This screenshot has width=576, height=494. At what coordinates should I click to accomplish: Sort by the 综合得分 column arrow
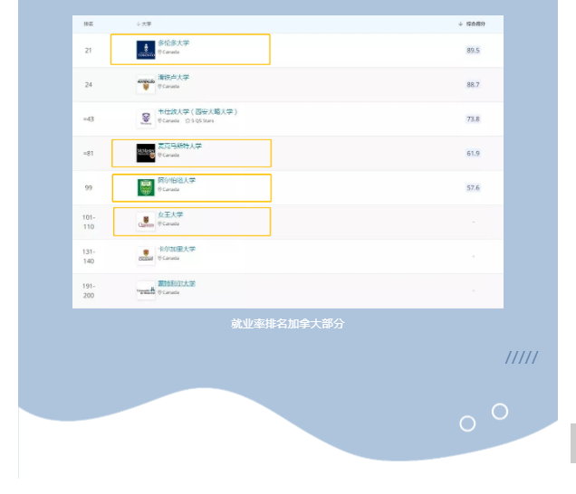coord(460,24)
